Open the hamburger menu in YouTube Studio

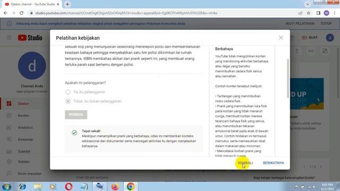click(x=9, y=38)
